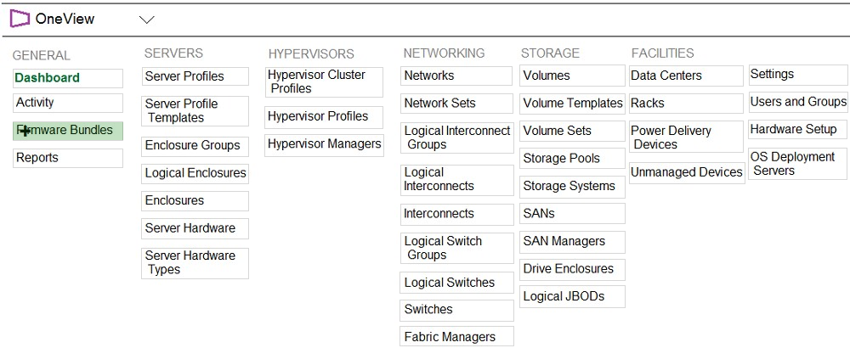Collapse the OneView main menu chevron
The image size is (850, 348).
tap(146, 20)
